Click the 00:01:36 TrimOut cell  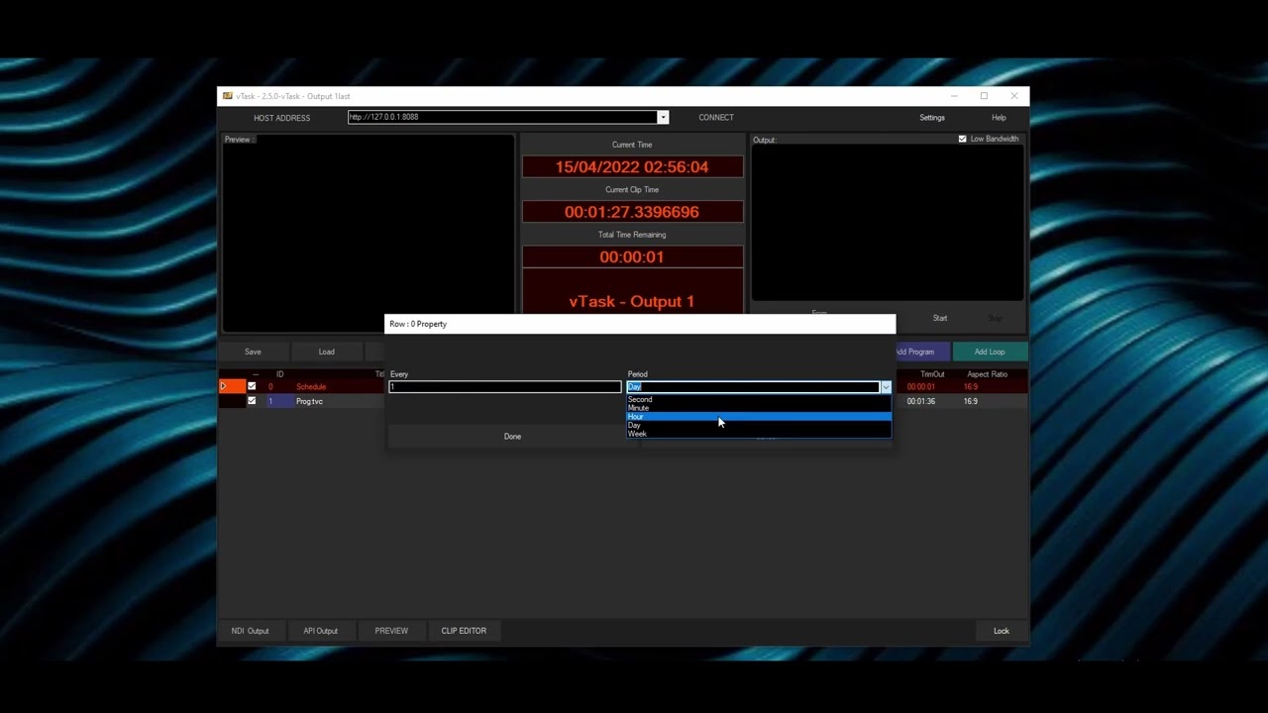(x=921, y=401)
